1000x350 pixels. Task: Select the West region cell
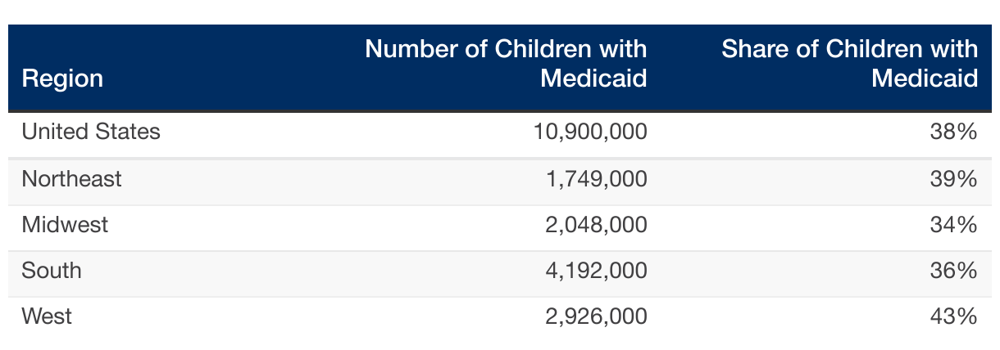pos(47,316)
